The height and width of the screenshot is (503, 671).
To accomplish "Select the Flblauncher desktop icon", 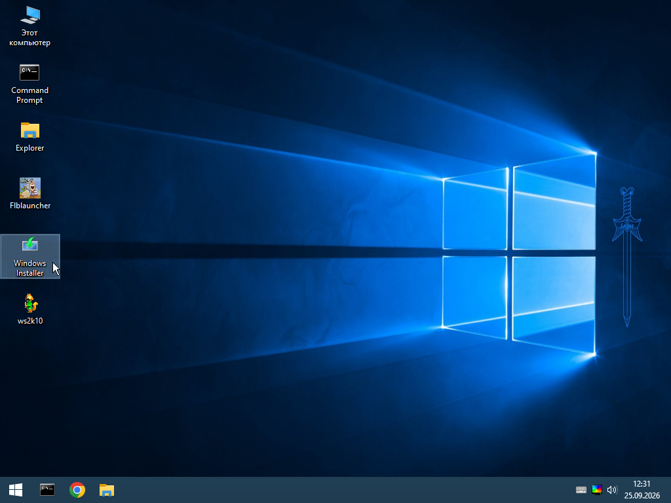I will point(30,194).
